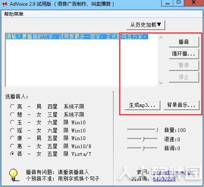
Task: Click the 限 Win10/8 text in 惠 row
Action: 77,146
